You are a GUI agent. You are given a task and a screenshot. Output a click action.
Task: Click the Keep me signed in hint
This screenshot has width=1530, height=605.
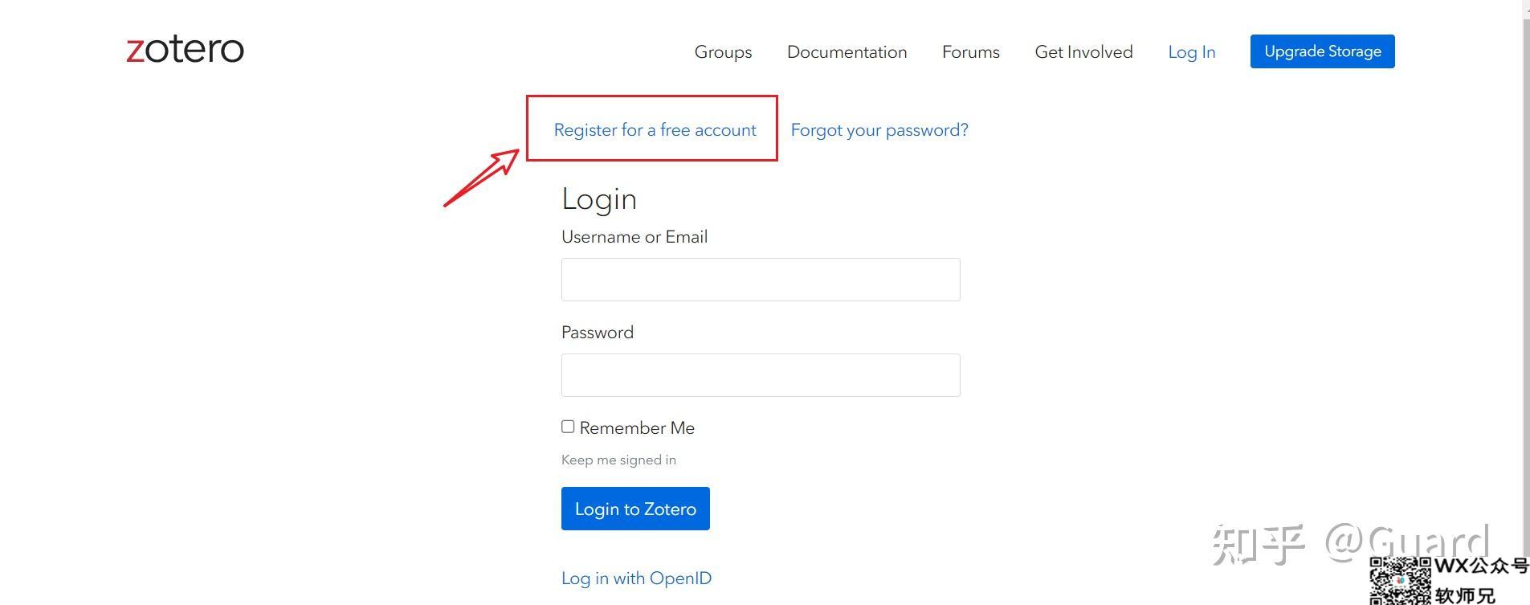coord(618,460)
